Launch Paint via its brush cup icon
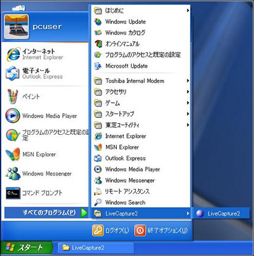The width and height of the screenshot is (254, 256). tap(13, 97)
